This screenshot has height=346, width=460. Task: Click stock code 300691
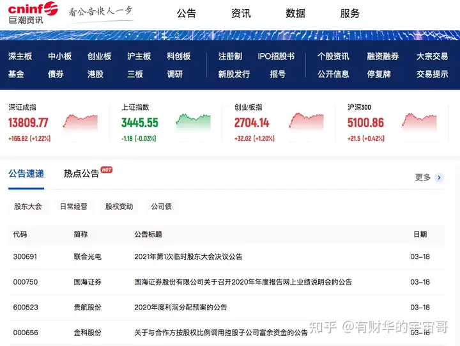pyautogui.click(x=25, y=256)
